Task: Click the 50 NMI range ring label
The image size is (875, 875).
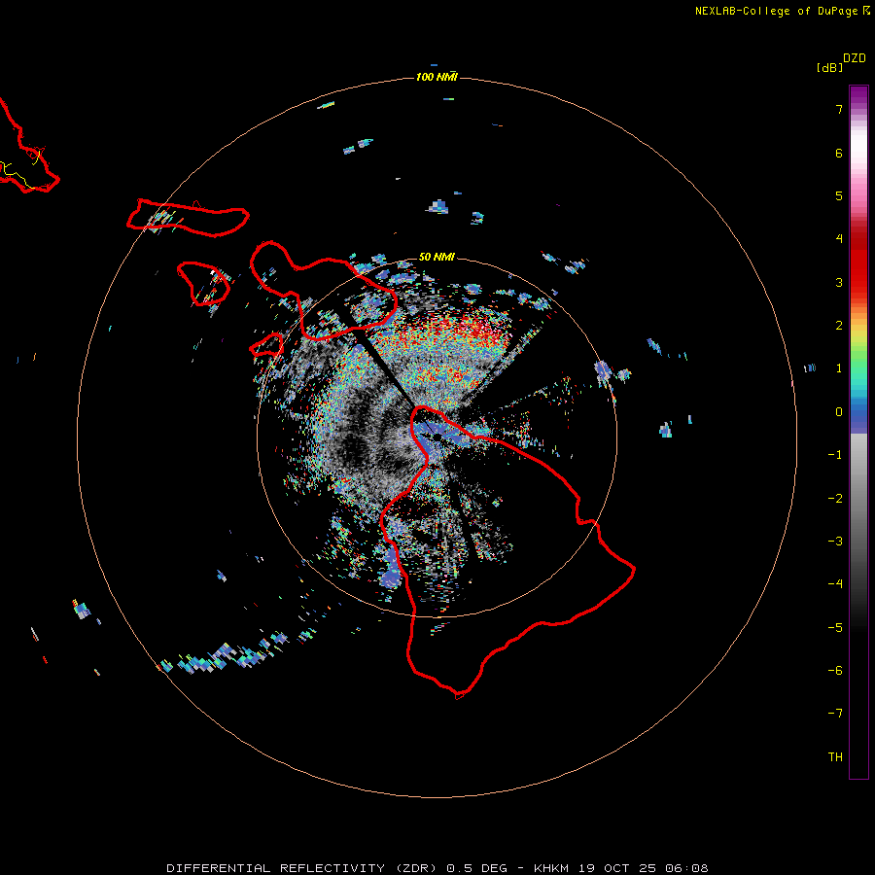Action: click(x=437, y=257)
